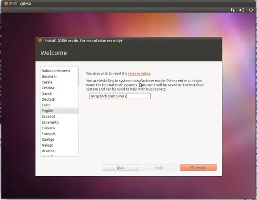Open the sound volume indicator
The width and height of the screenshot is (257, 200).
click(x=242, y=10)
